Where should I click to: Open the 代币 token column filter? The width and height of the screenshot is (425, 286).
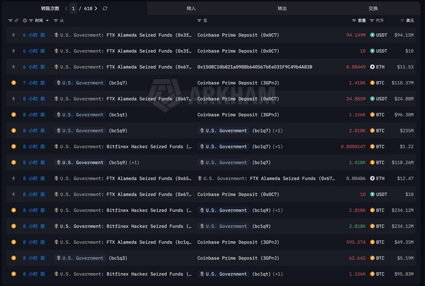click(372, 21)
